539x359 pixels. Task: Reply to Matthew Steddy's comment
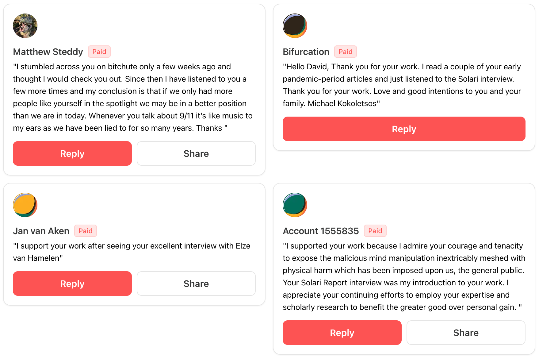click(x=72, y=153)
